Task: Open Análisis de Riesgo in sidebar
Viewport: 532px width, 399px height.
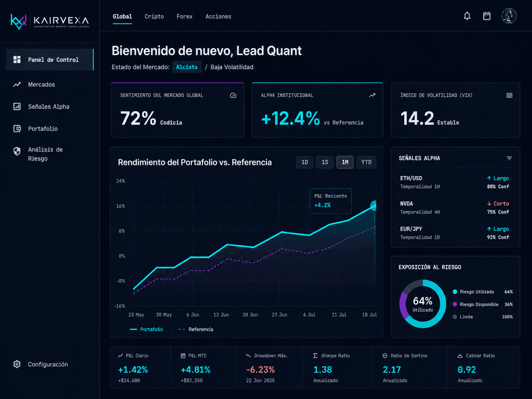Action: coord(50,154)
